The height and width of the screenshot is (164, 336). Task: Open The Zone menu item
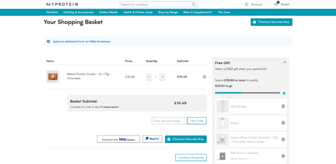[224, 12]
